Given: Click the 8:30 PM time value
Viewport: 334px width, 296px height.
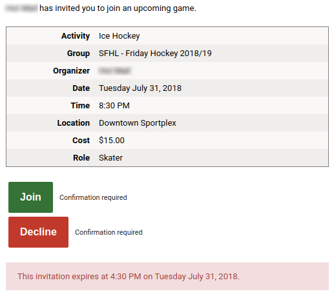Looking at the screenshot, I should [x=114, y=106].
